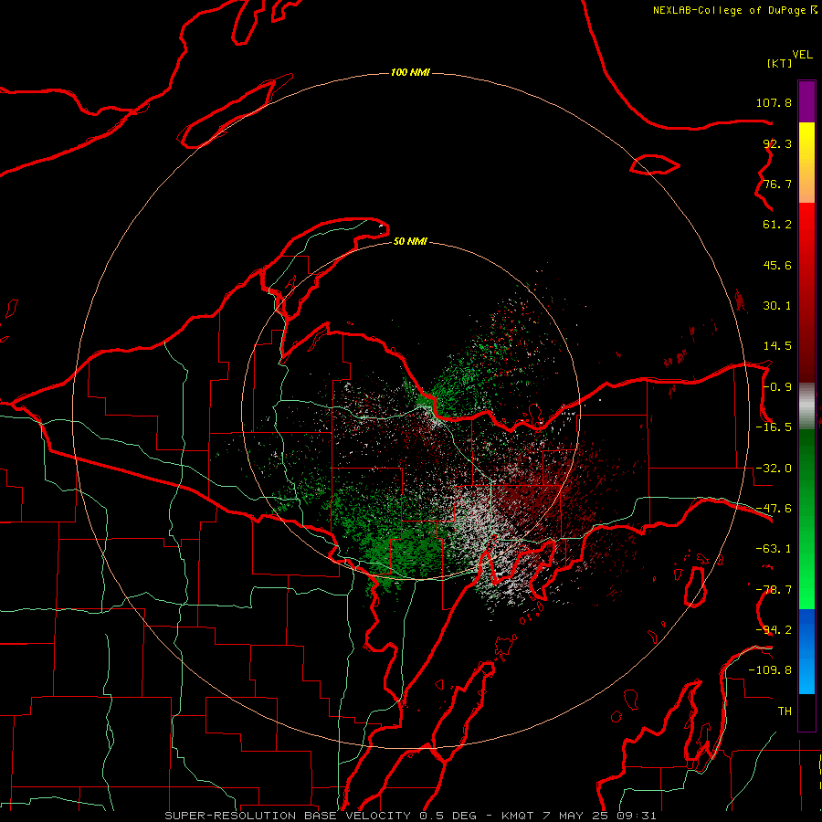Select the 76.7 velocity scale value

777,184
